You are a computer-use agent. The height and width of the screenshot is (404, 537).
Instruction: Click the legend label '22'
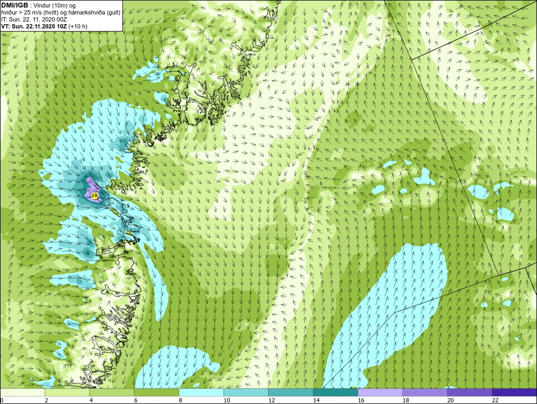point(495,401)
